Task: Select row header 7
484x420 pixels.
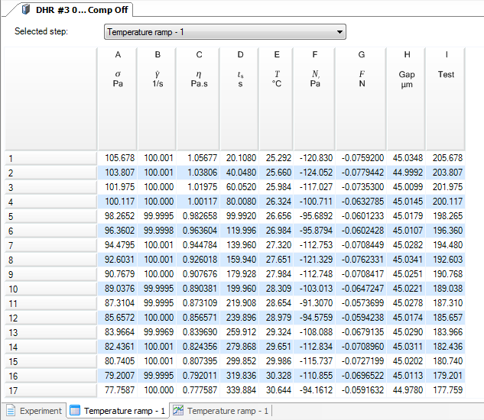Action: pos(51,245)
